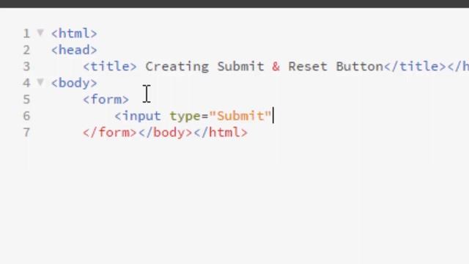
Task: Click line number 1 in the gutter
Action: coord(26,34)
